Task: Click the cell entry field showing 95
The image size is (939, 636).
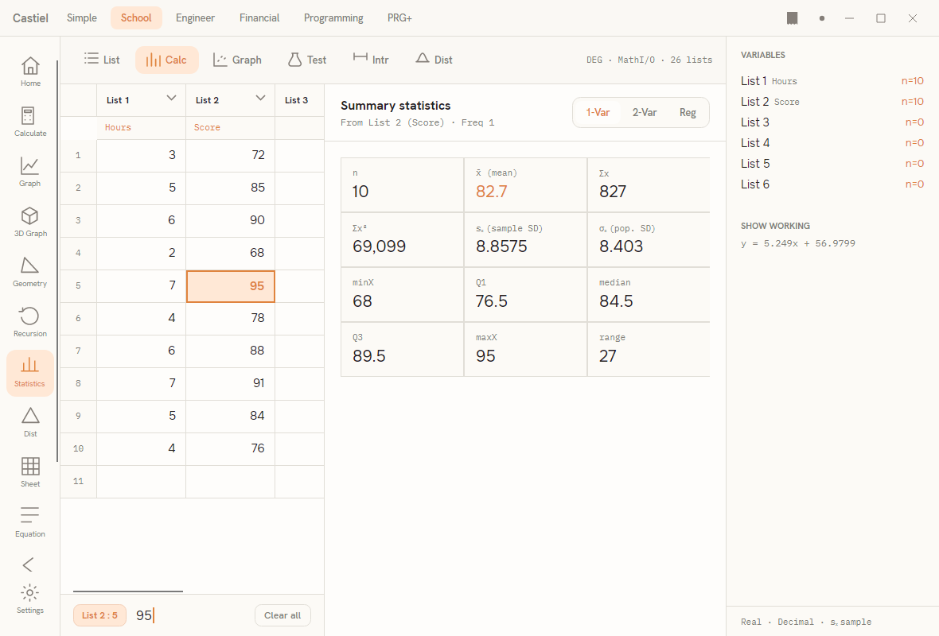Action: click(190, 615)
